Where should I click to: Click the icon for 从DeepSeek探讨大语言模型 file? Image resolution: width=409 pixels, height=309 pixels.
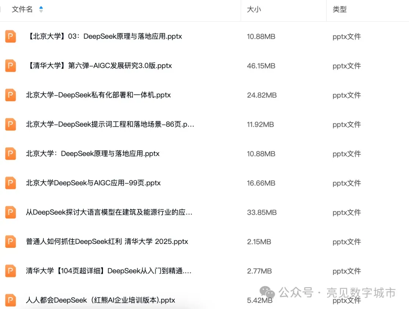(x=11, y=212)
